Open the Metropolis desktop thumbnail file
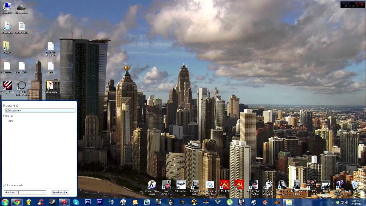366x206 pixels. [x=21, y=9]
